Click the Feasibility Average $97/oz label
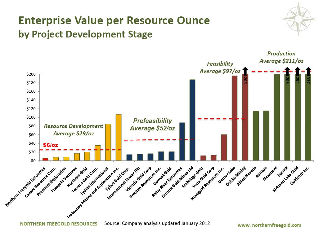Image resolution: width=318 pixels, height=228 pixels. 220,68
